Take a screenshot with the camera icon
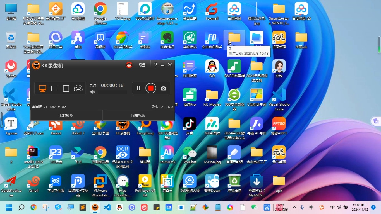The height and width of the screenshot is (214, 381). coord(163,88)
